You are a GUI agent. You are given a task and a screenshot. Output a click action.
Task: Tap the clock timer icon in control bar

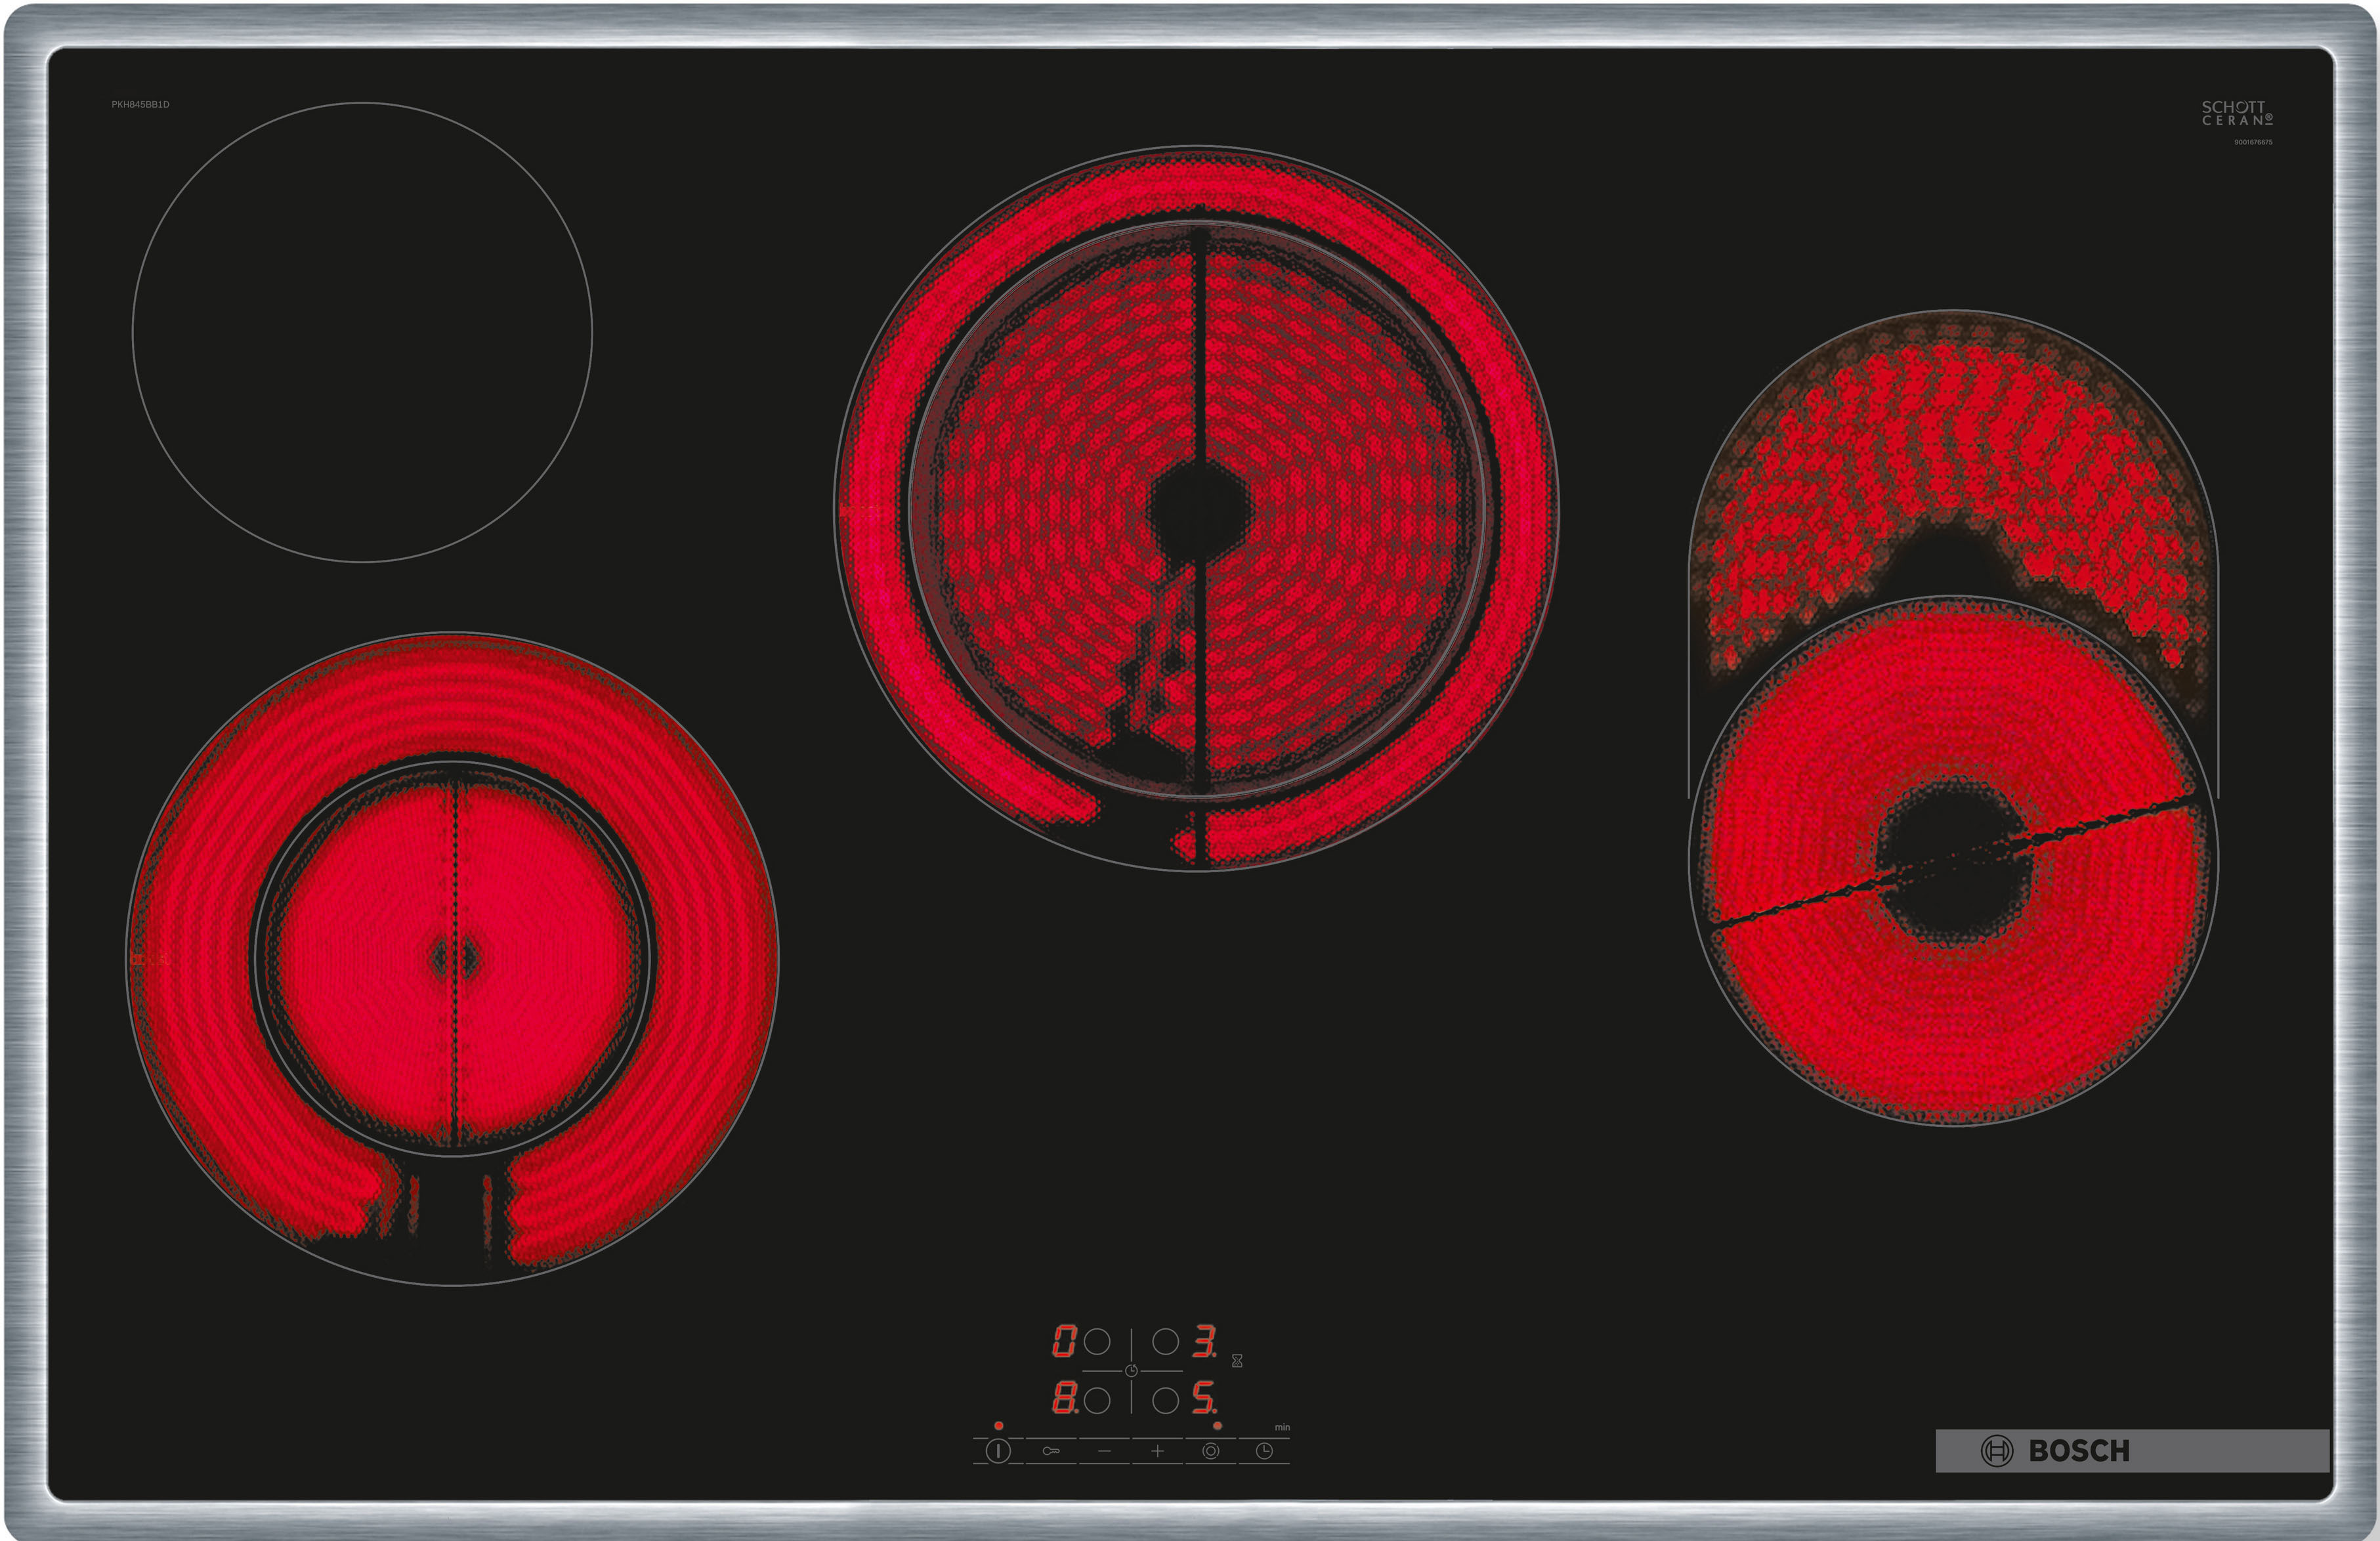tap(1264, 1451)
